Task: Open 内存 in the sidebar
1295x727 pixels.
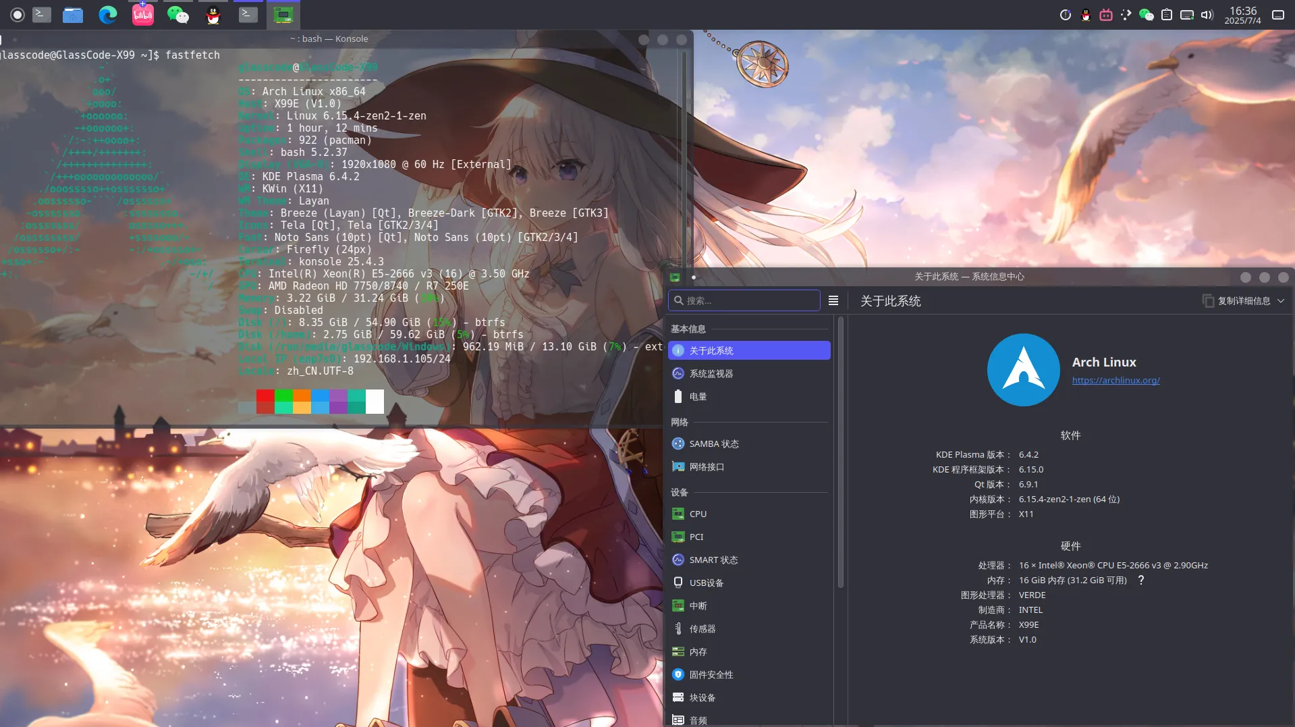Action: (749, 651)
